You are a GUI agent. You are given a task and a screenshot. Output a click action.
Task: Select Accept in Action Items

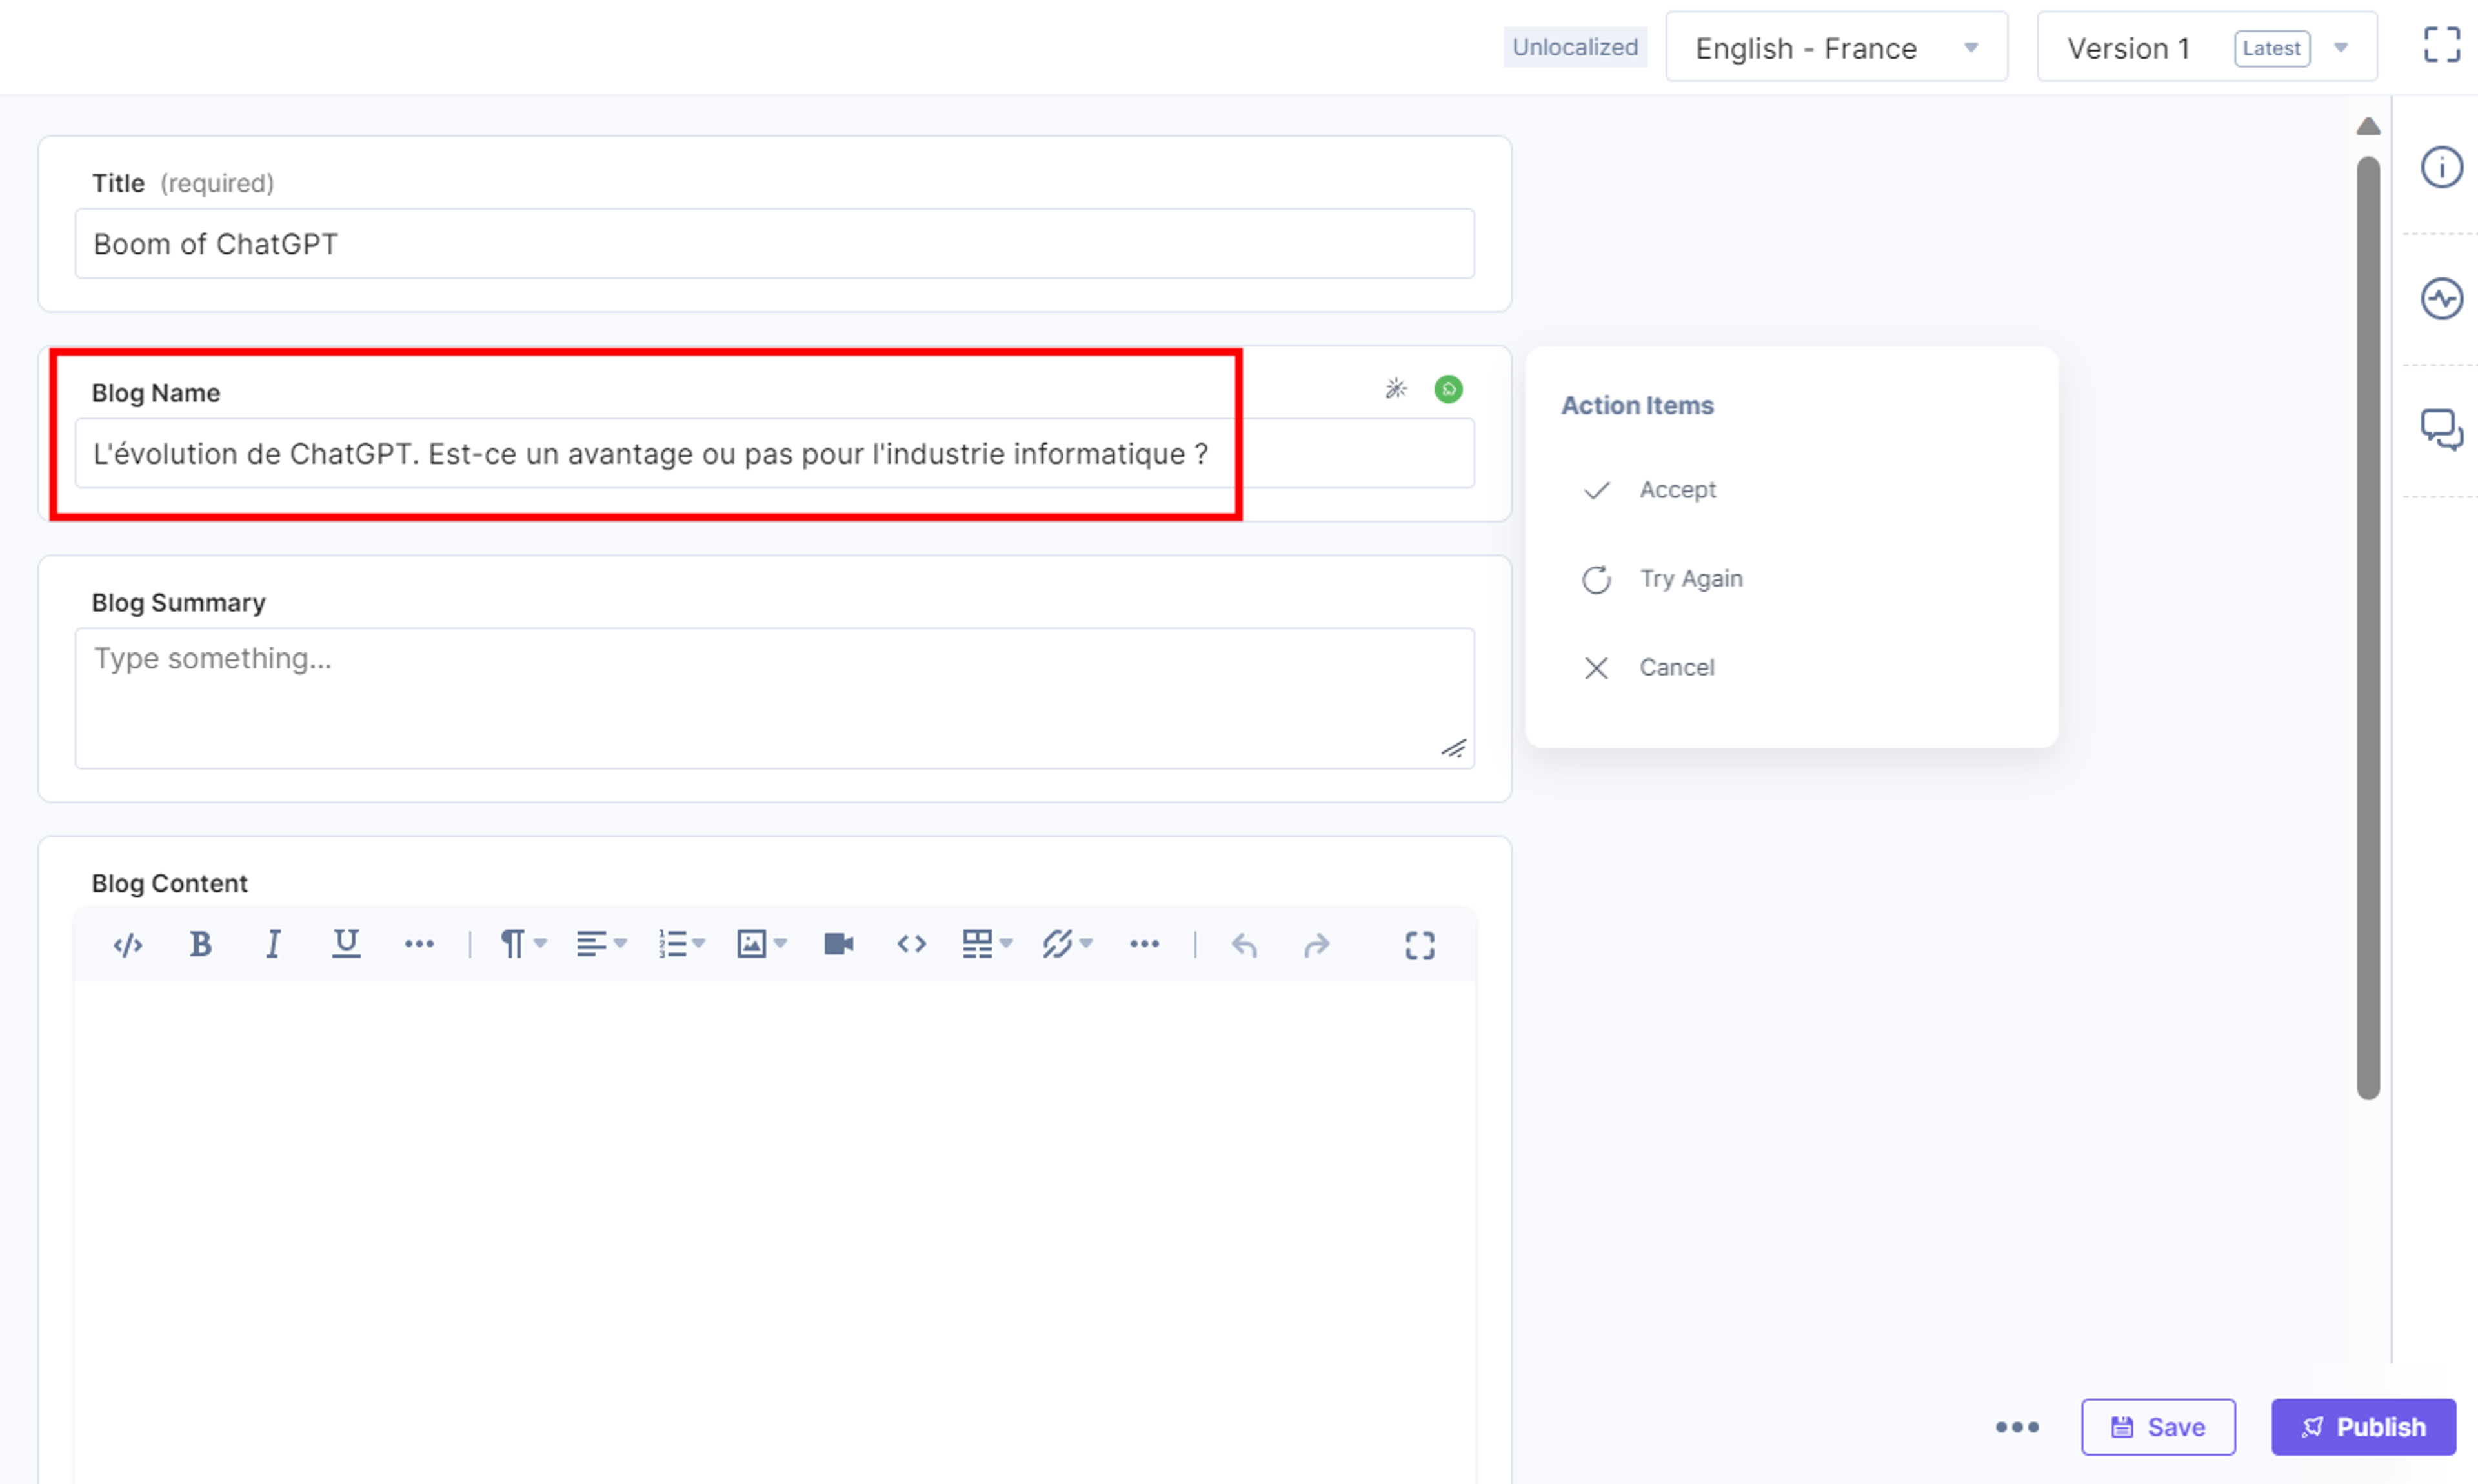click(x=1676, y=490)
